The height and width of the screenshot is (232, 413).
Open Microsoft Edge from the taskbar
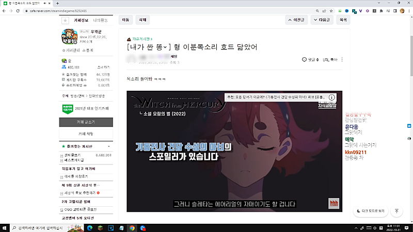pos(90,228)
